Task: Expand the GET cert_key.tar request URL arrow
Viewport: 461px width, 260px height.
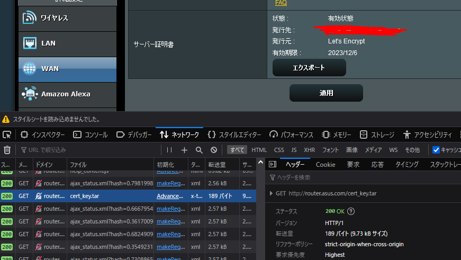Action: click(x=271, y=193)
